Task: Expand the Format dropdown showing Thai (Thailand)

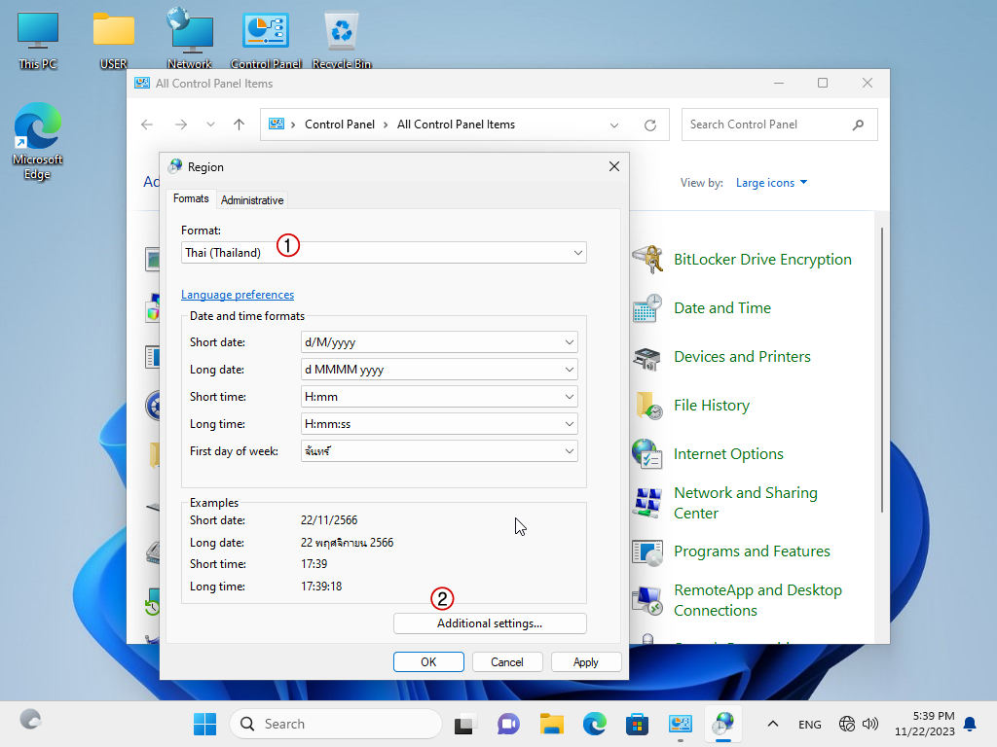Action: tap(384, 253)
